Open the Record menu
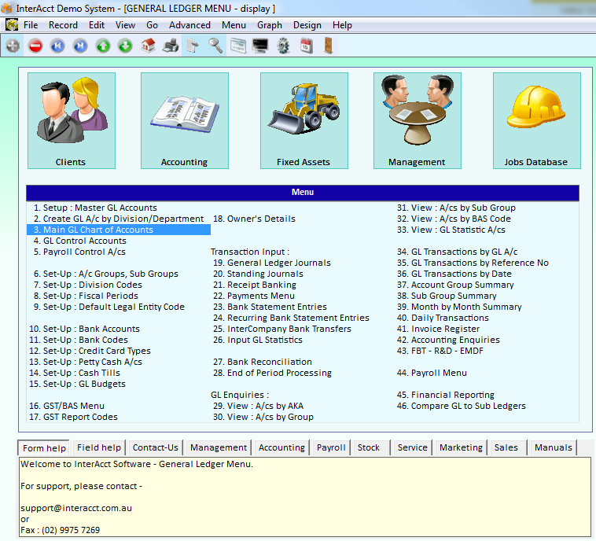Image resolution: width=596 pixels, height=541 pixels. tap(63, 25)
